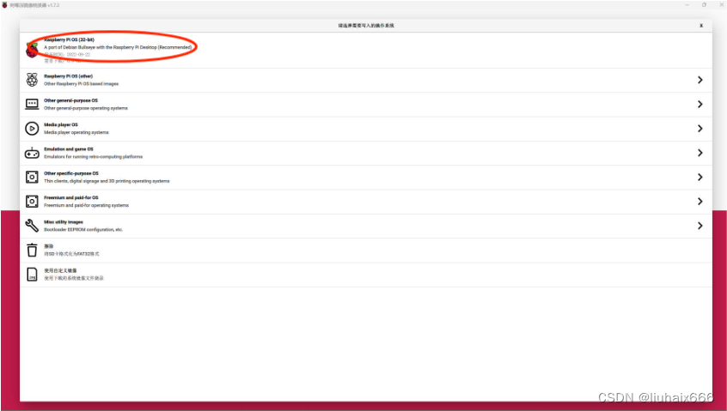Click "A port of Debian Bullseye with the Raspberry Pi Desktop (Recommended)"
727x411 pixels.
click(118, 47)
